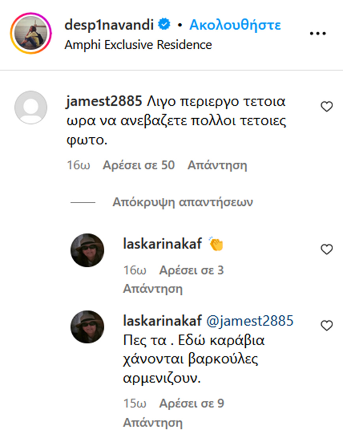Open the jamest2885 username link
This screenshot has width=343, height=430.
(x=104, y=101)
